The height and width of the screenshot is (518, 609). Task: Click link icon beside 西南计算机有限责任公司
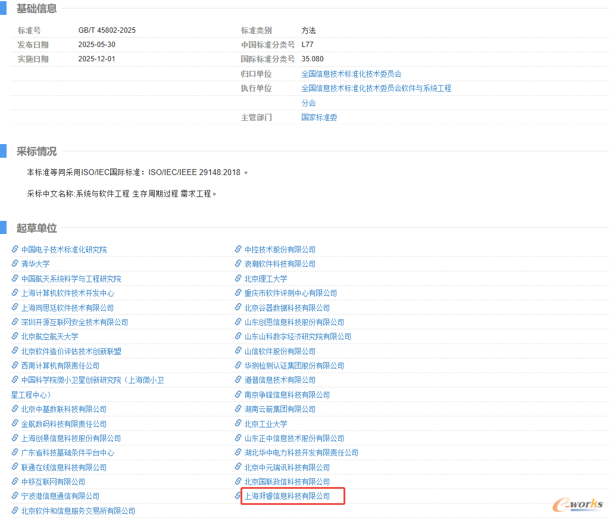15,366
